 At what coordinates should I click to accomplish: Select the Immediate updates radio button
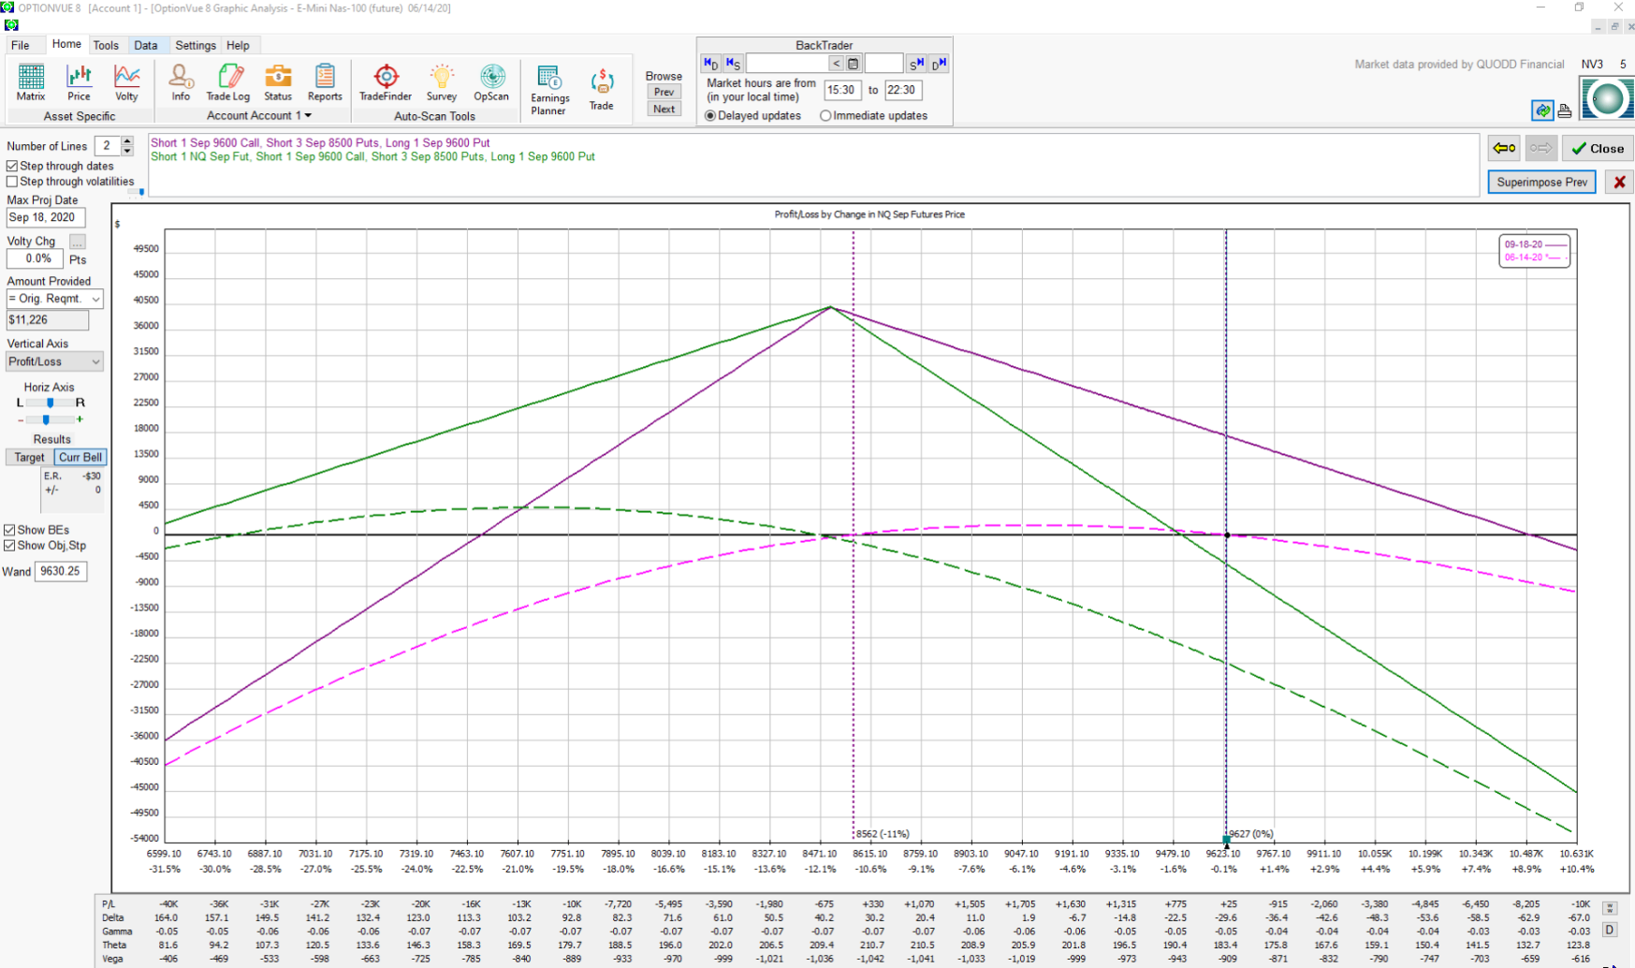click(825, 116)
